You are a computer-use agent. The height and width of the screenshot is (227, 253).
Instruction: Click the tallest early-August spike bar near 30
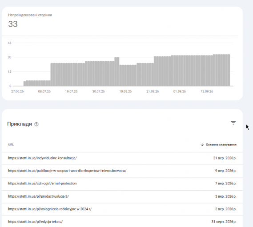pos(117,71)
